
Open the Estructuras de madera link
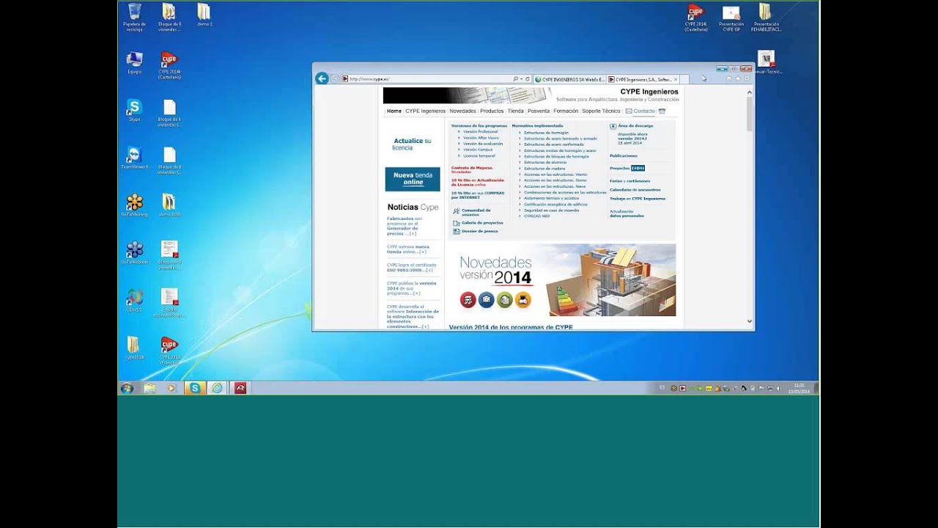[544, 169]
